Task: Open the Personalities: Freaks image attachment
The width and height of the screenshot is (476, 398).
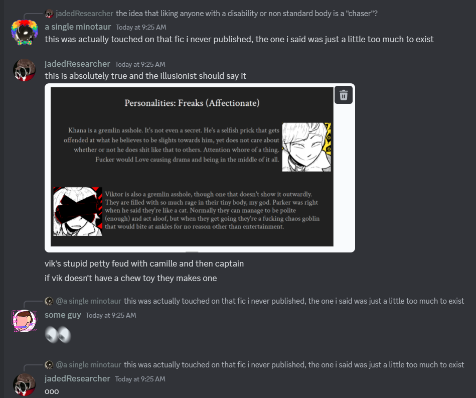Action: 192,167
